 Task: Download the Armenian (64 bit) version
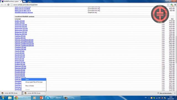[x=21, y=27]
